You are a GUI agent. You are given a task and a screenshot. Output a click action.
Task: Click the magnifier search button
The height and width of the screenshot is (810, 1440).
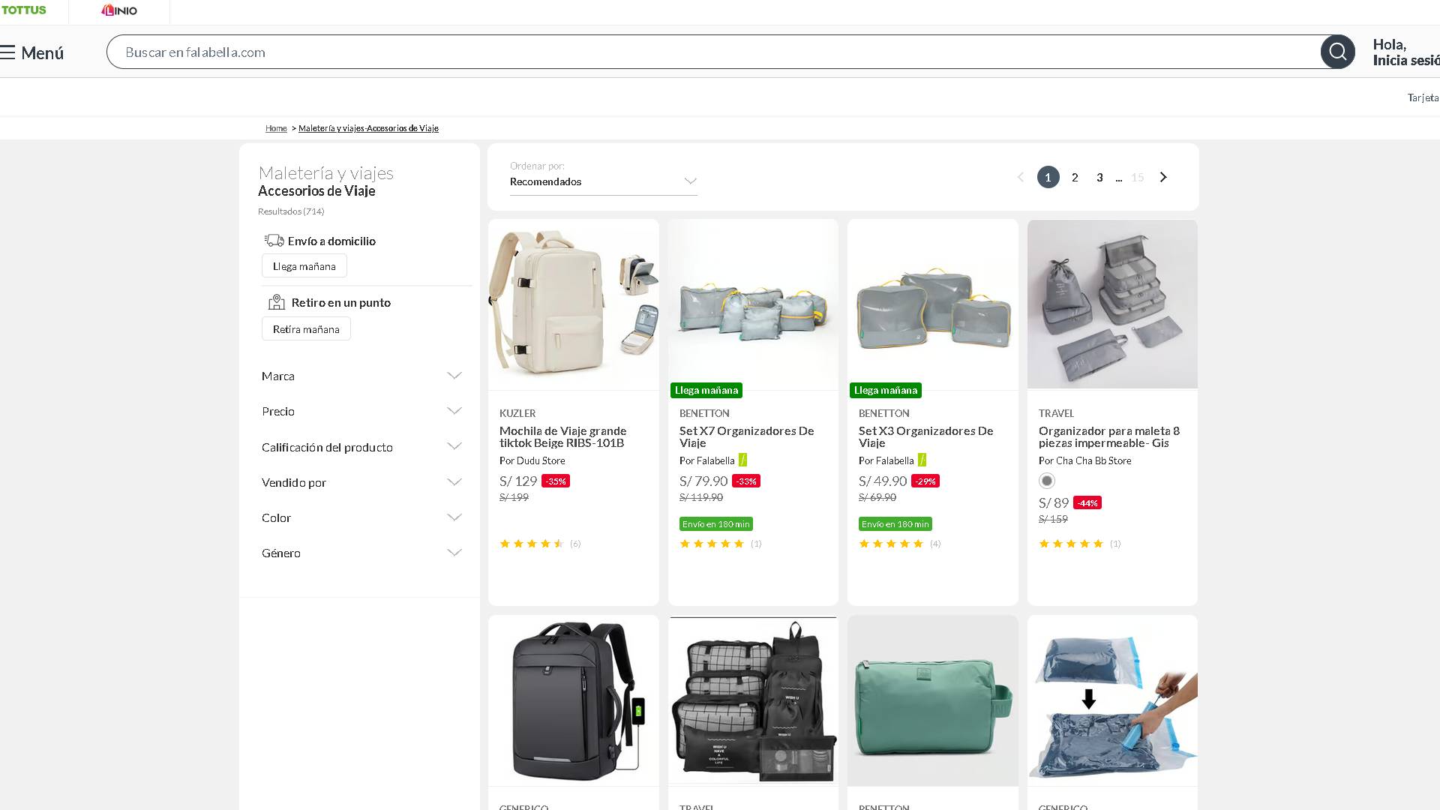tap(1337, 52)
